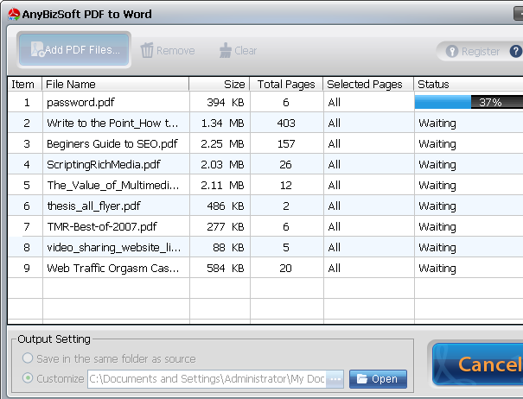This screenshot has width=523, height=399.
Task: Click the Remove trash icon
Action: point(147,50)
